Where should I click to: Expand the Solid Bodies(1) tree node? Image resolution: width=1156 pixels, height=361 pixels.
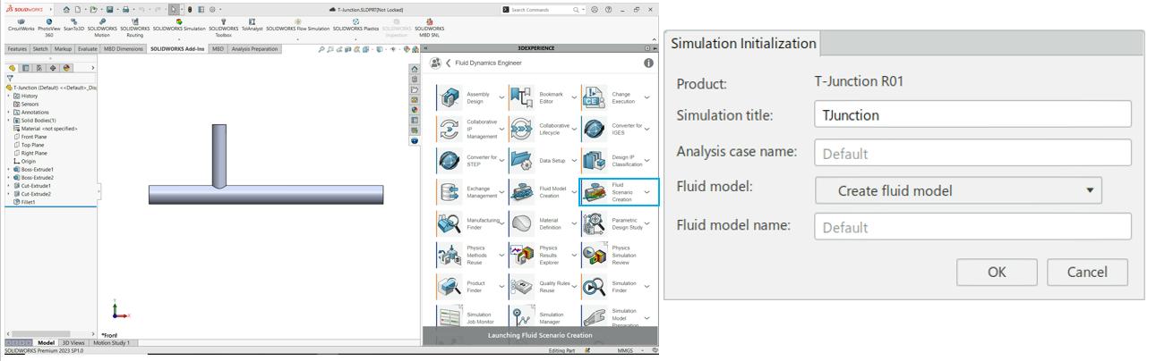pos(9,120)
